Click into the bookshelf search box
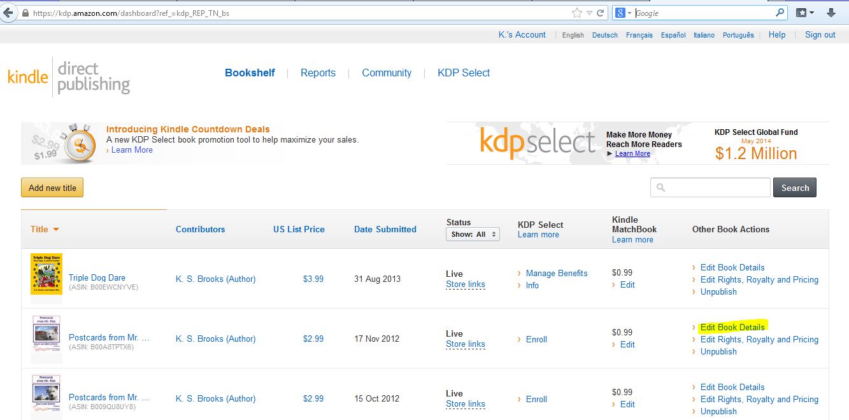 pos(710,188)
